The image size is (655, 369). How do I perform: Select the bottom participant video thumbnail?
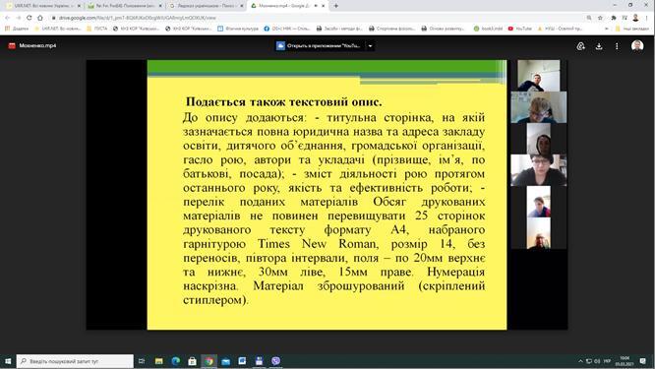tap(538, 233)
